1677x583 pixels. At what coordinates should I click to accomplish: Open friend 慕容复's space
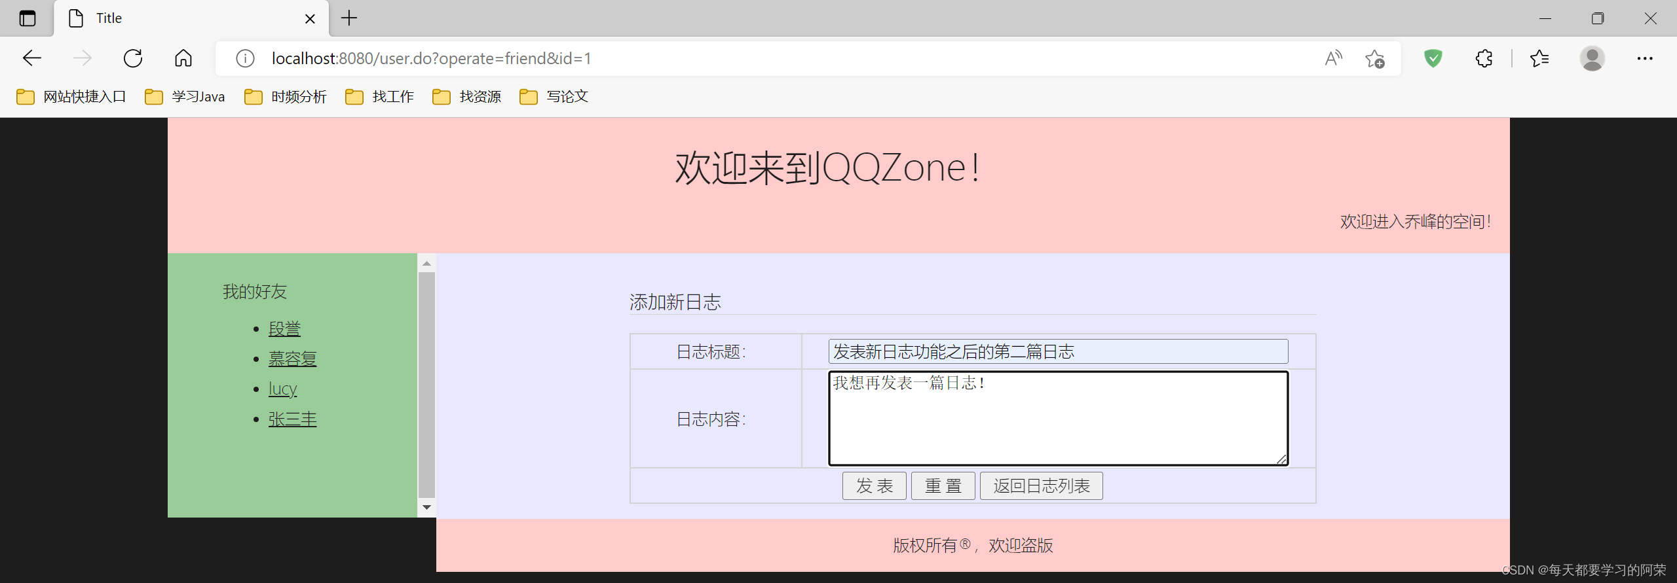pyautogui.click(x=292, y=359)
